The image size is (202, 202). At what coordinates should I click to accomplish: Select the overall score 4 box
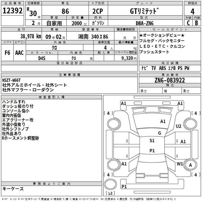coord(193,11)
